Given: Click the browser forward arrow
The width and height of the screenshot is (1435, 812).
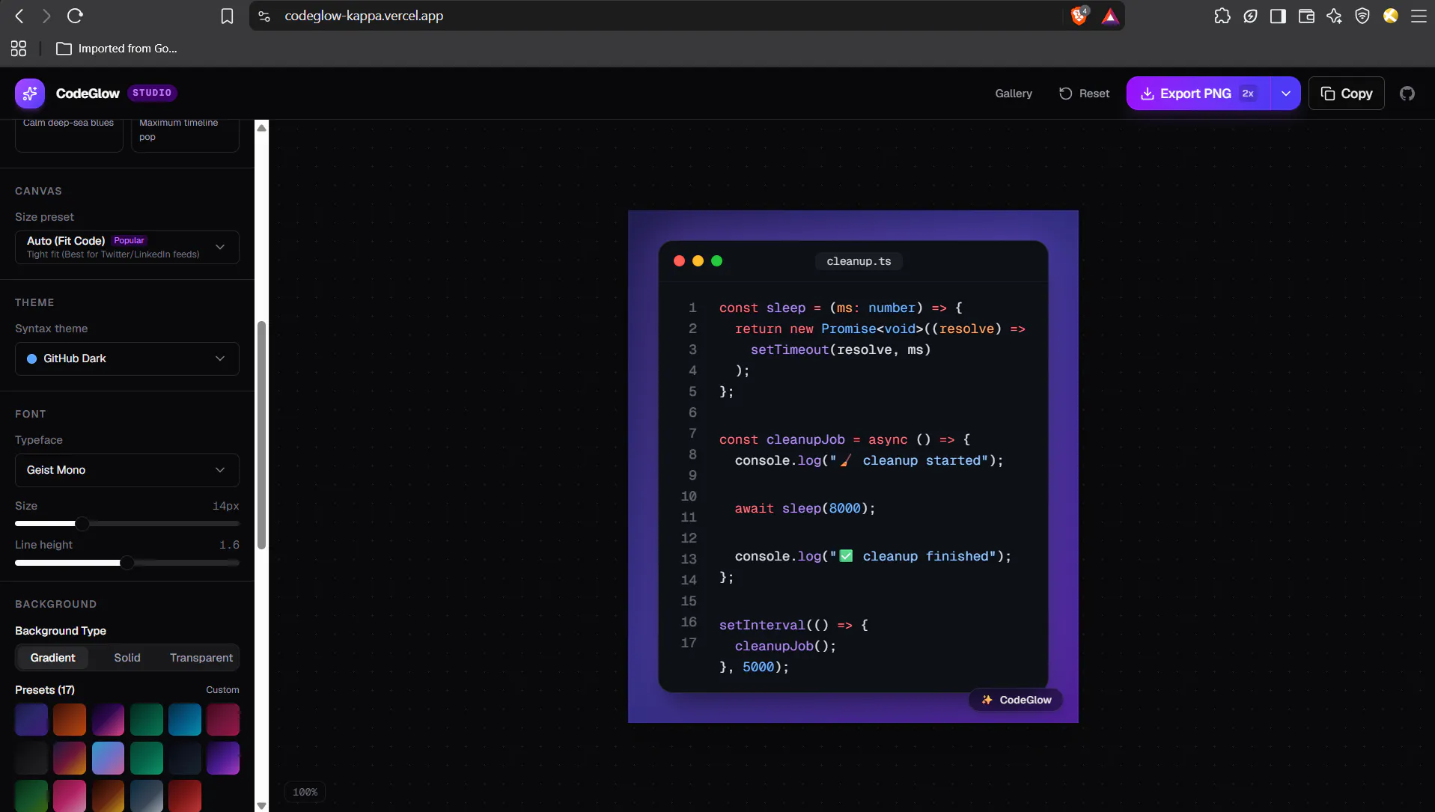Looking at the screenshot, I should pos(46,16).
